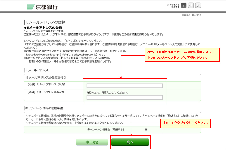Switch to medium (中) font size
The width and height of the screenshot is (226, 150).
[x=191, y=6]
